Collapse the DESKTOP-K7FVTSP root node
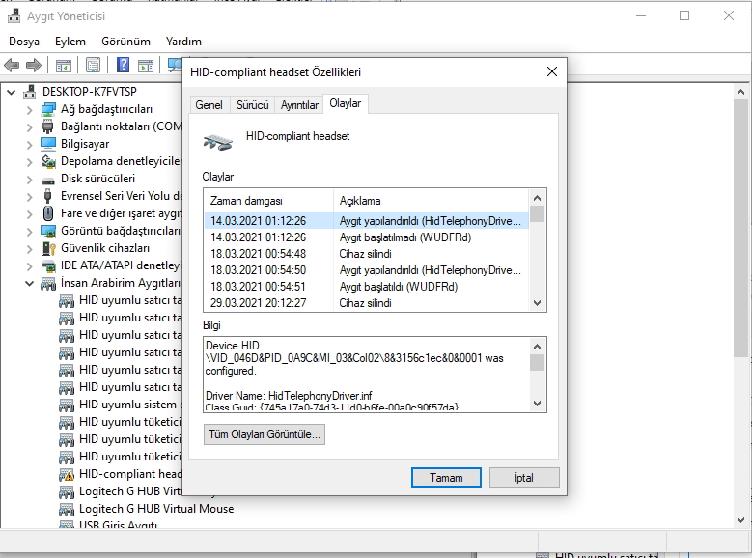Viewport: 752px width, 558px height. [x=12, y=92]
